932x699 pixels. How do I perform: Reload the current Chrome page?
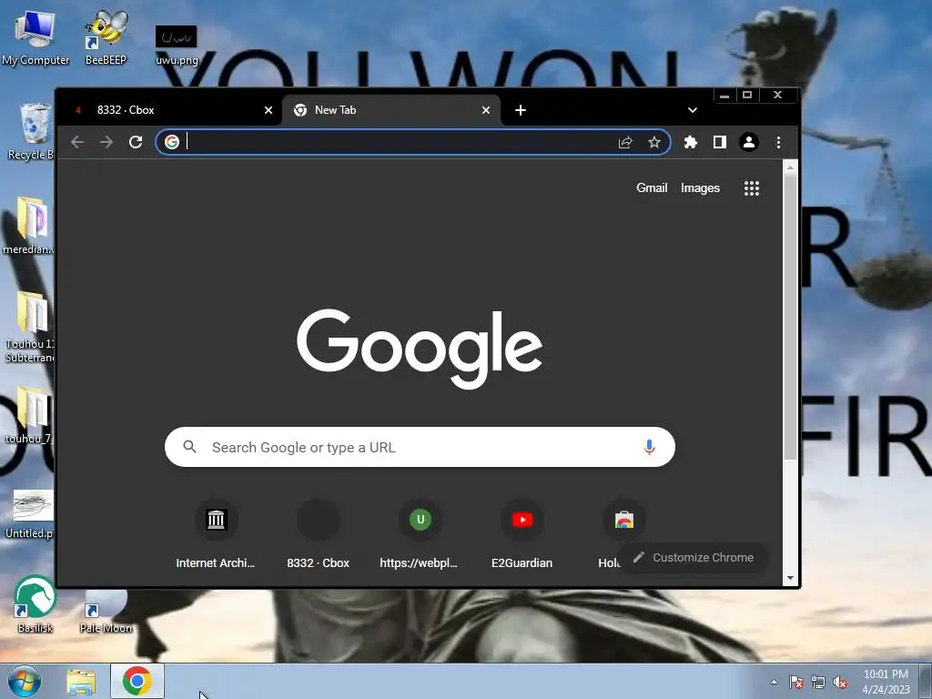tap(136, 142)
